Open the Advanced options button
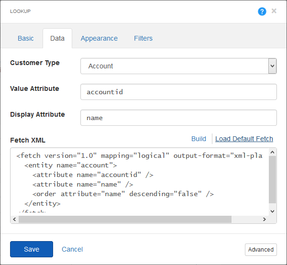The width and height of the screenshot is (287, 265). (261, 250)
